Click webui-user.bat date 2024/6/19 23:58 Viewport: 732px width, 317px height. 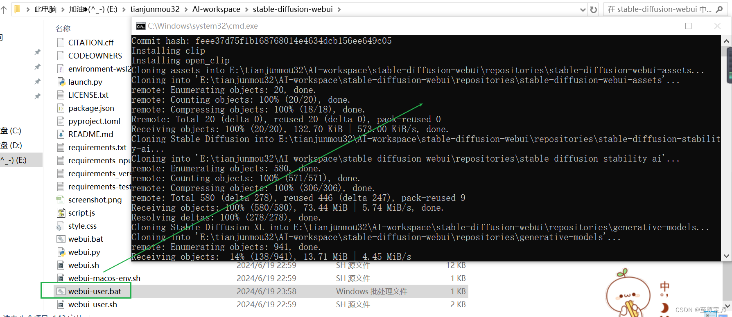267,291
